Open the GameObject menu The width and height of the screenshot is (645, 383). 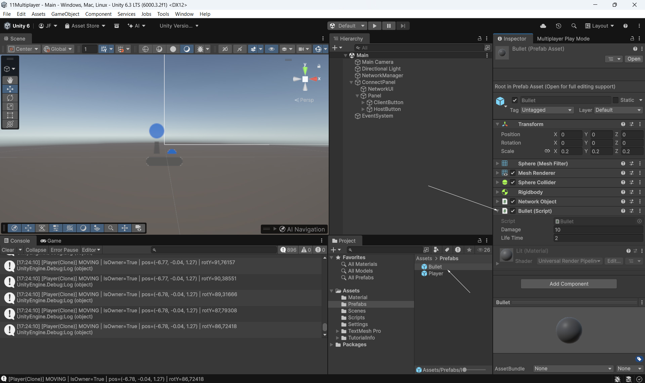[x=65, y=14]
